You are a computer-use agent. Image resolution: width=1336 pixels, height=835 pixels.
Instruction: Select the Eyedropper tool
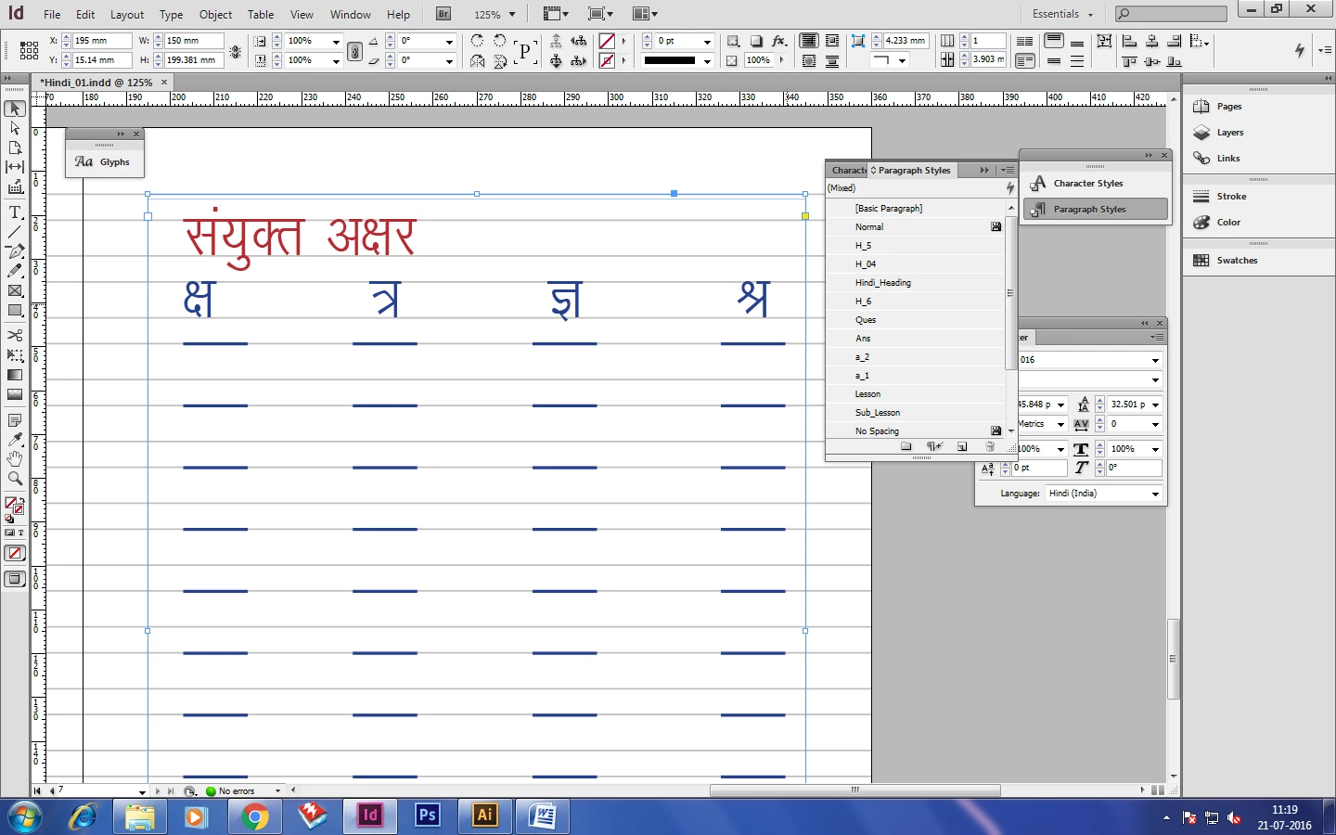click(15, 440)
